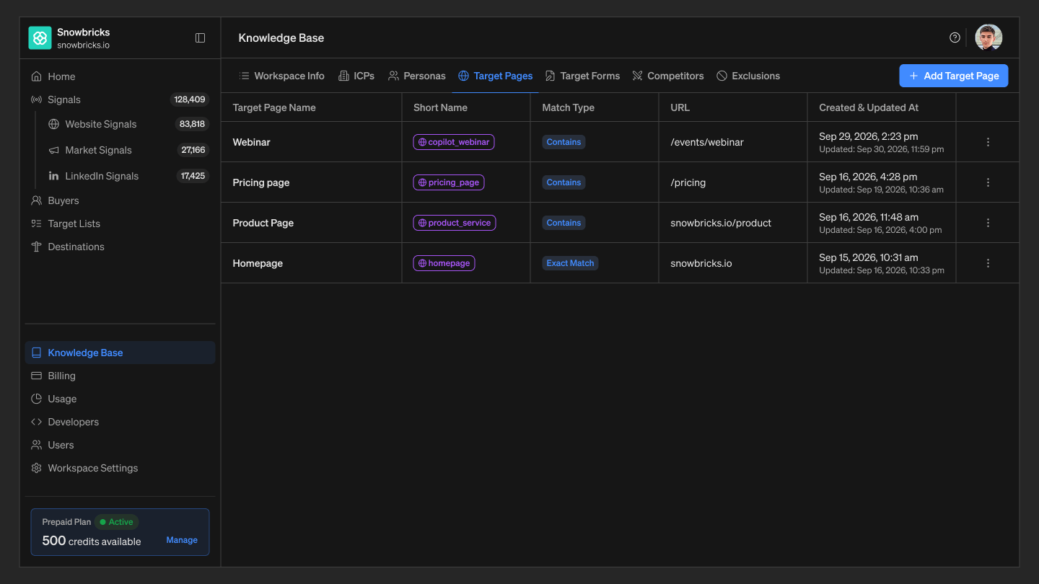
Task: Click the Buyers people icon
Action: [x=36, y=200]
